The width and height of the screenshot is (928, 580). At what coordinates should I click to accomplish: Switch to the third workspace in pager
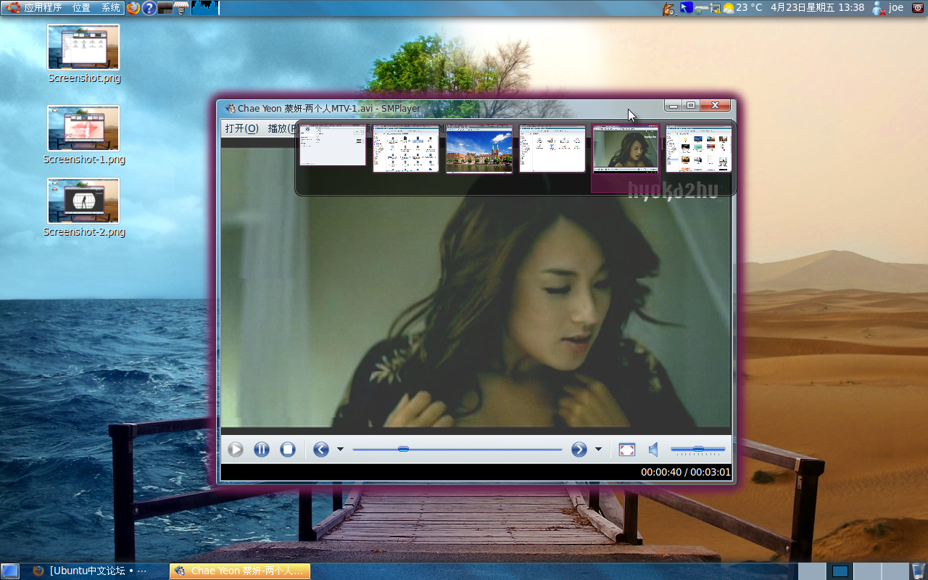tap(866, 571)
